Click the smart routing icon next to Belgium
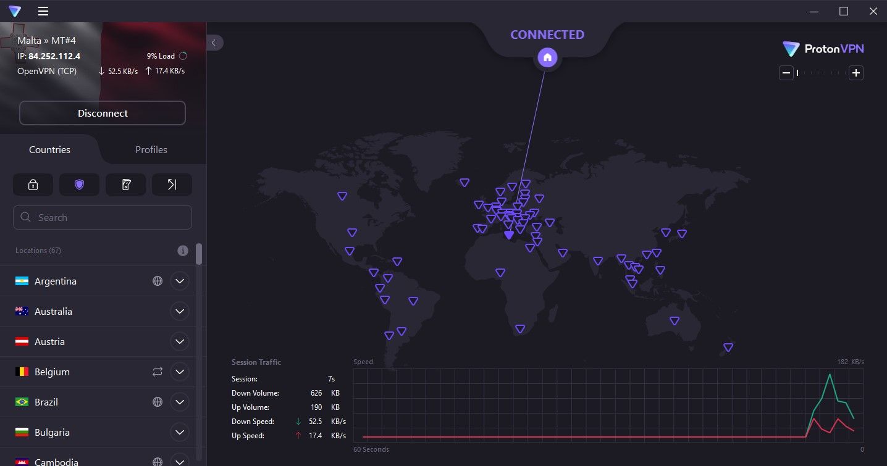The image size is (887, 466). [x=157, y=372]
